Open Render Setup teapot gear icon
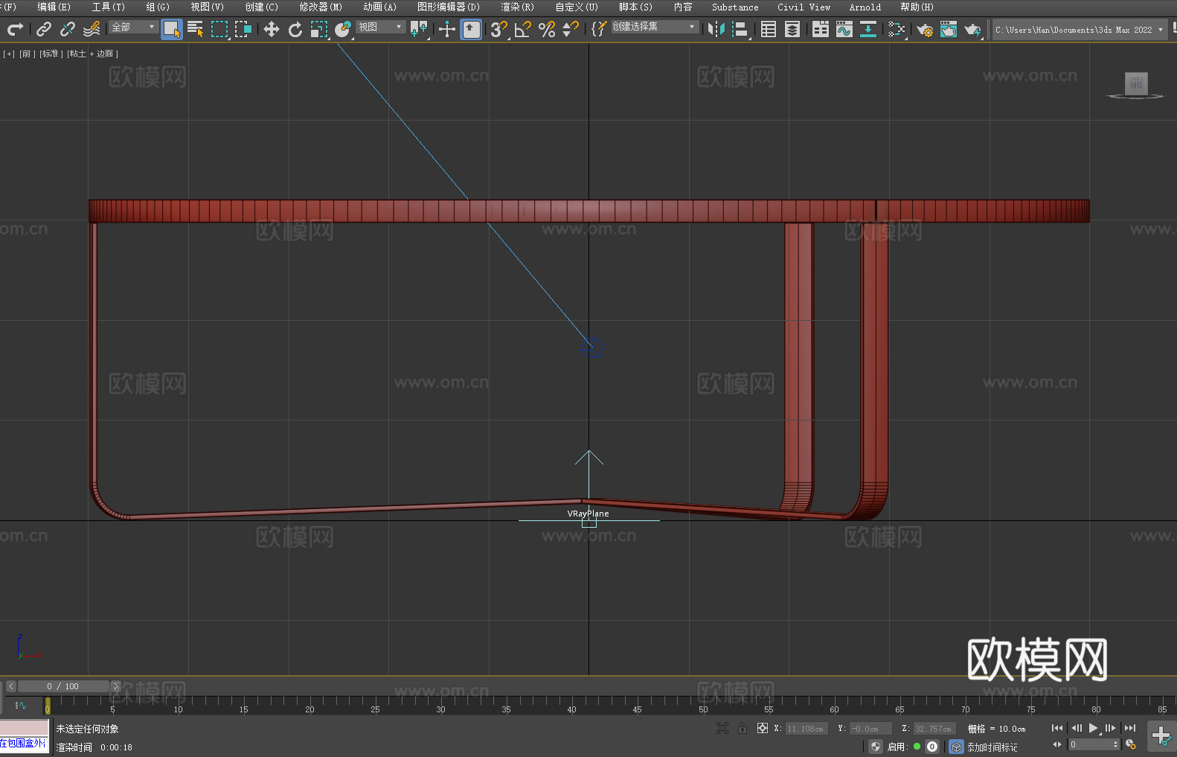The image size is (1177, 757). 925,29
